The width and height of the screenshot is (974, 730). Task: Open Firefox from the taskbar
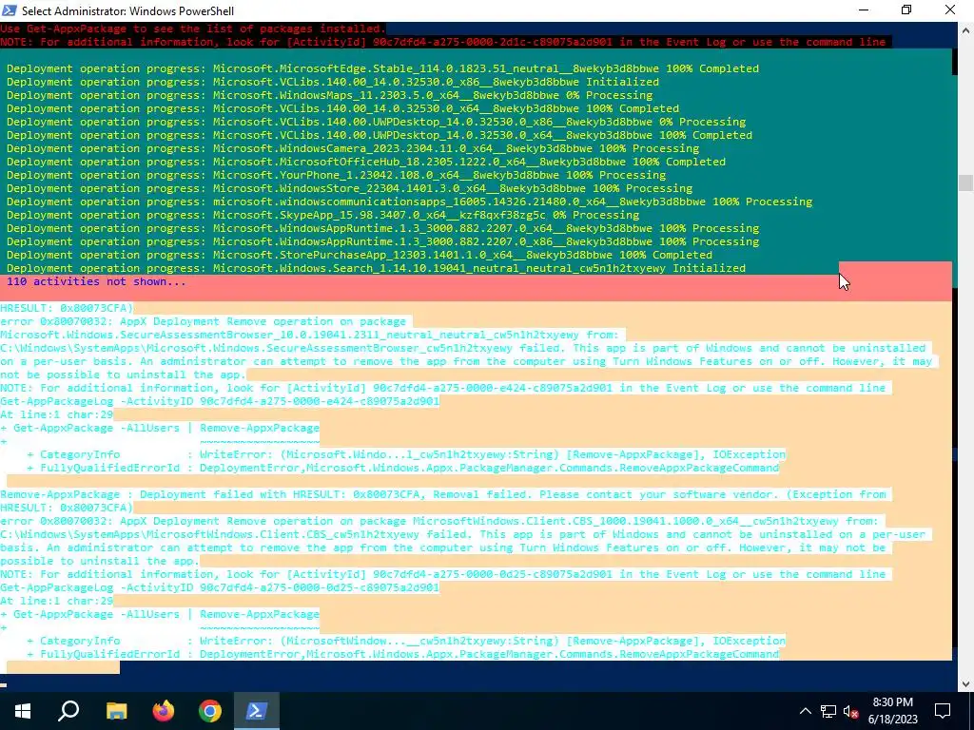coord(164,711)
